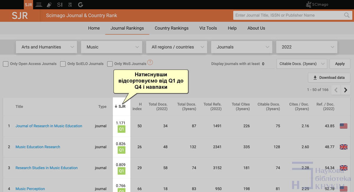Check Only SciELO Journals option
The width and height of the screenshot is (354, 192).
63,64
